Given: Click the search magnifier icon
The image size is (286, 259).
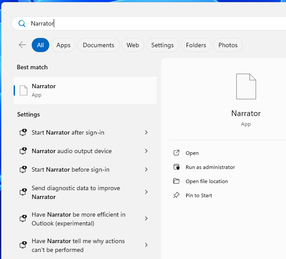Looking at the screenshot, I should pyautogui.click(x=22, y=23).
